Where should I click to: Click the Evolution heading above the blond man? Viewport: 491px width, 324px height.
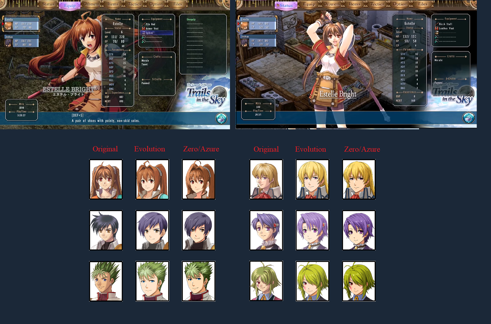[x=310, y=149]
